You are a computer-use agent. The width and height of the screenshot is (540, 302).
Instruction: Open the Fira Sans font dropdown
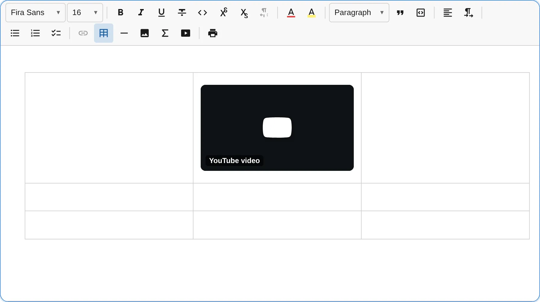[36, 13]
